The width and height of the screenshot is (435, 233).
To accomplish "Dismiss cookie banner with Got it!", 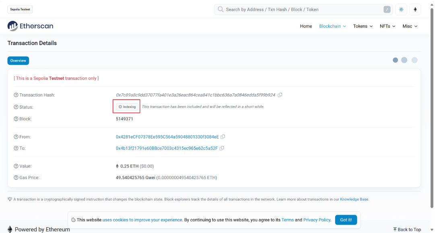I will point(346,220).
